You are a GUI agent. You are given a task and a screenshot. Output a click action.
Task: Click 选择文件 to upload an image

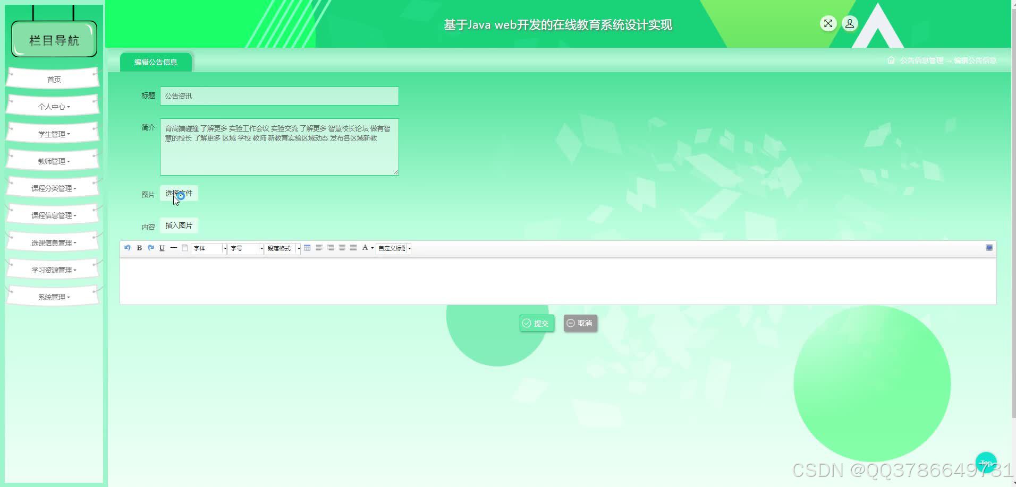coord(179,193)
